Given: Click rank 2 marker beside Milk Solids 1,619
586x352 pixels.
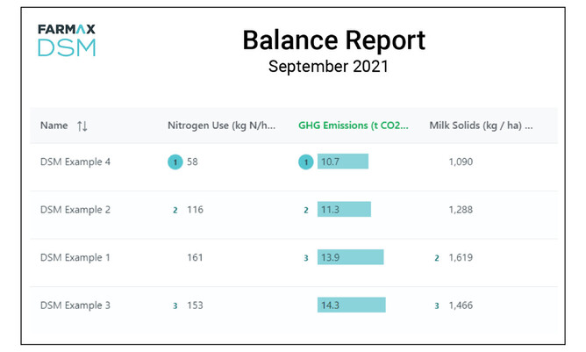Looking at the screenshot, I should coord(437,258).
